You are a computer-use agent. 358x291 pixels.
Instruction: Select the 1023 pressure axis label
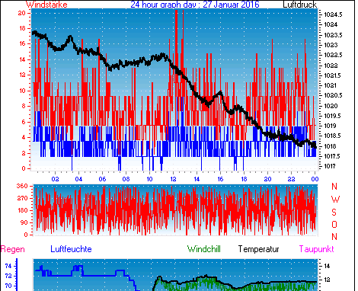[331, 45]
